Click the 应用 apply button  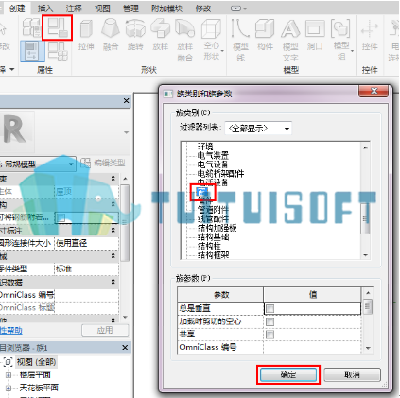pyautogui.click(x=105, y=330)
